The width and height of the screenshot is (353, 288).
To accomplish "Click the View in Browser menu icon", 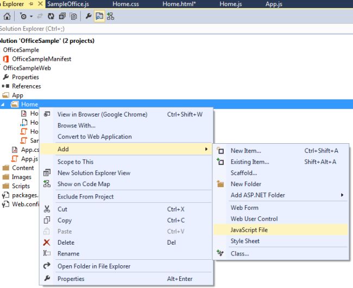I will (47, 114).
